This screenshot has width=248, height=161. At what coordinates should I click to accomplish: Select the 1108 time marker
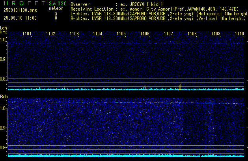point(192,34)
